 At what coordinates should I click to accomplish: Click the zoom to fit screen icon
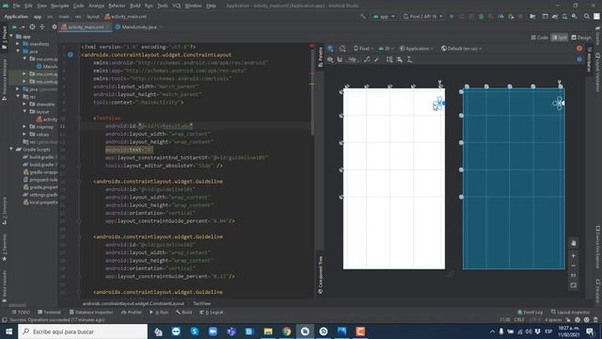(573, 285)
